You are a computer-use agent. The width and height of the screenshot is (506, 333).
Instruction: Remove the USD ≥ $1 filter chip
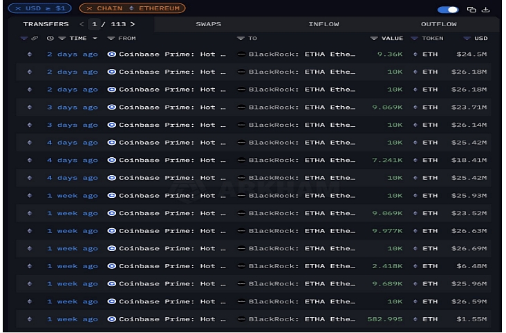(x=19, y=8)
